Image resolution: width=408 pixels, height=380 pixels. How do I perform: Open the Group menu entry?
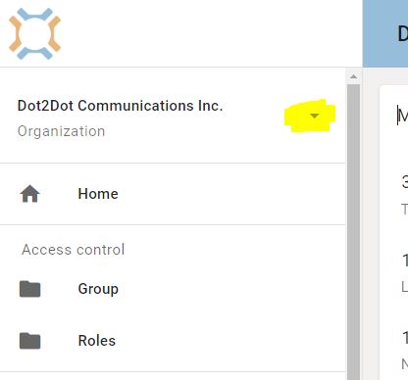(173, 289)
